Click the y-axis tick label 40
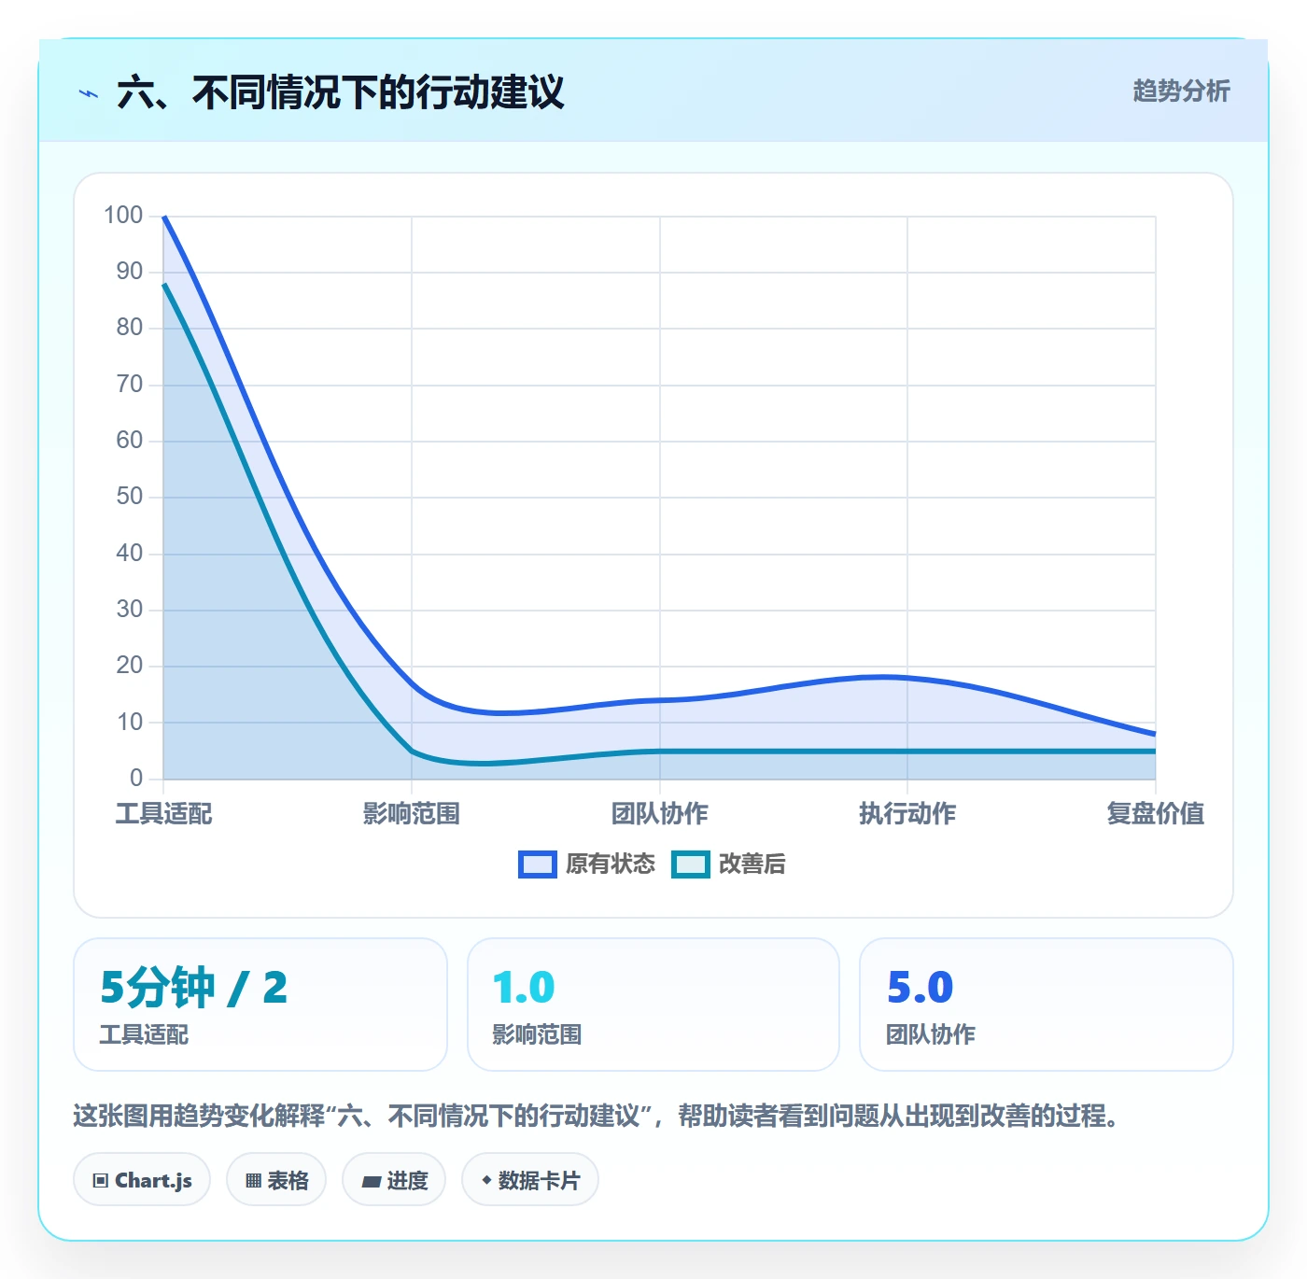Image resolution: width=1307 pixels, height=1279 pixels. click(x=130, y=554)
